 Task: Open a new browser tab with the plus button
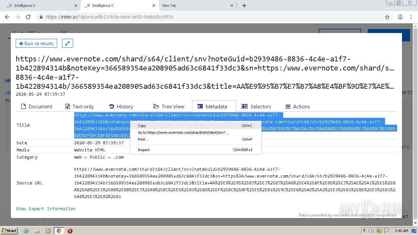(244, 6)
